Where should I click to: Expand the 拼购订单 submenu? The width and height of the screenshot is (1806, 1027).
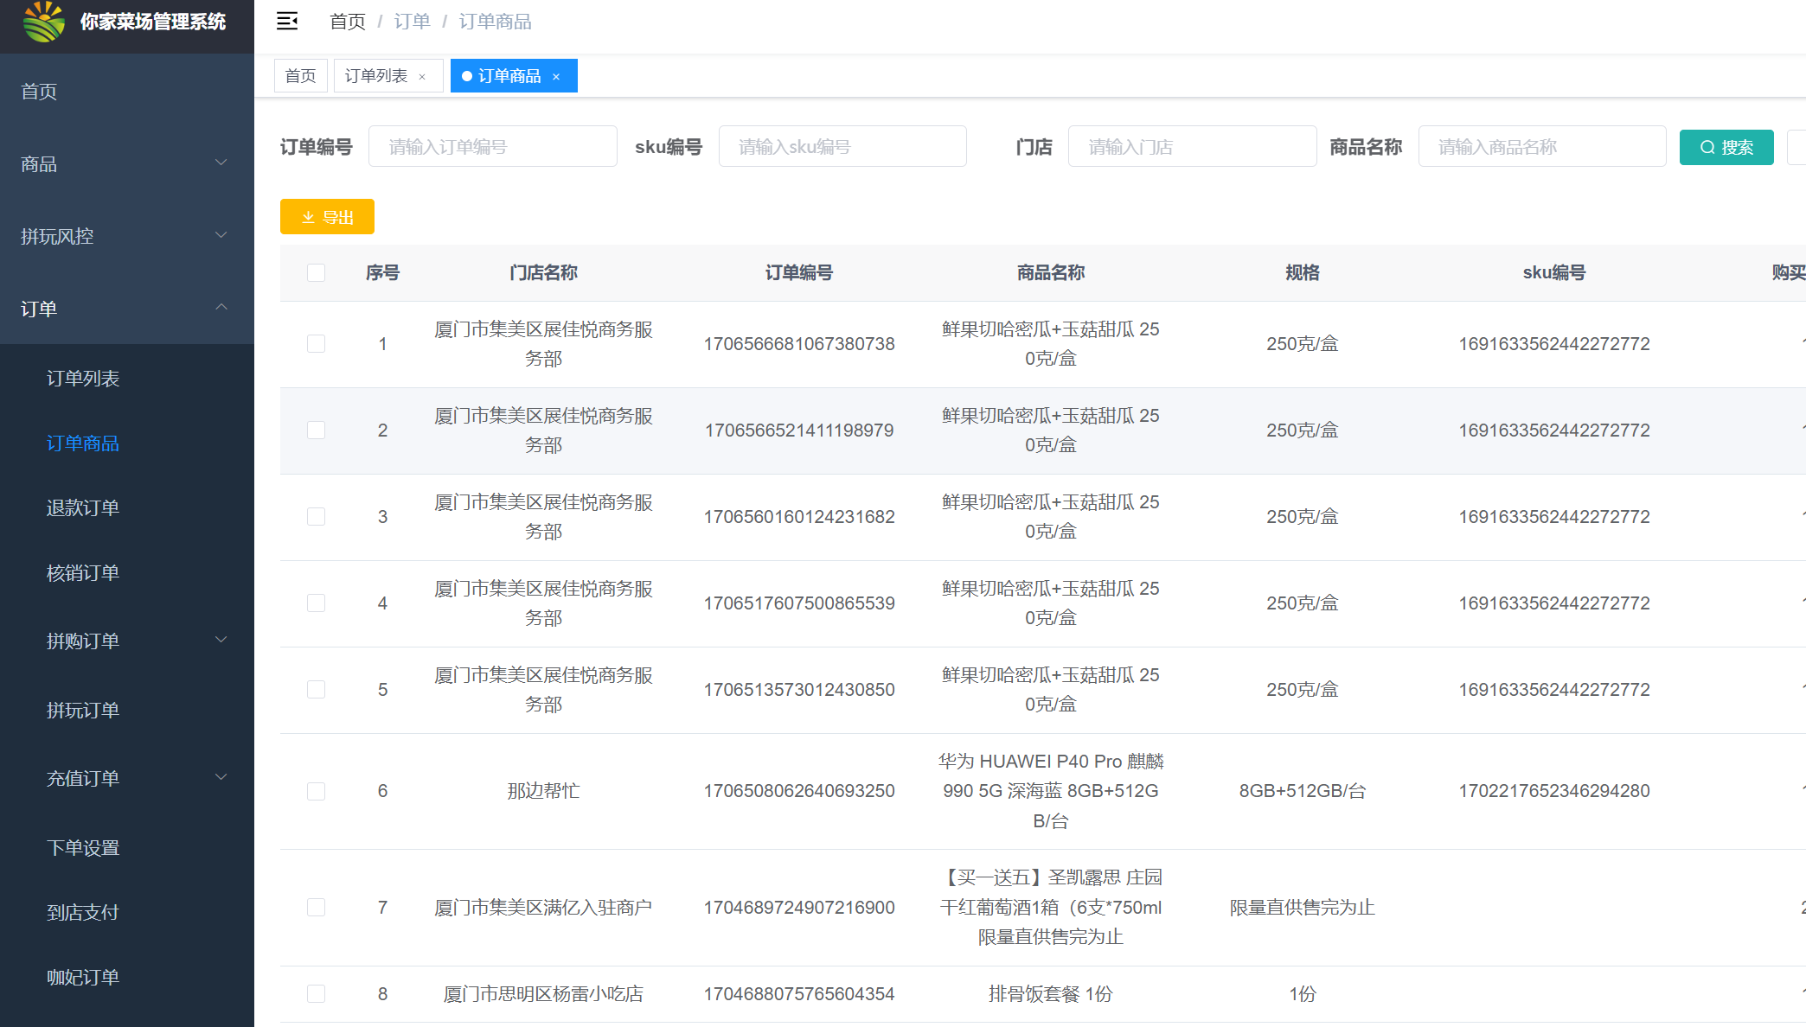coord(127,641)
